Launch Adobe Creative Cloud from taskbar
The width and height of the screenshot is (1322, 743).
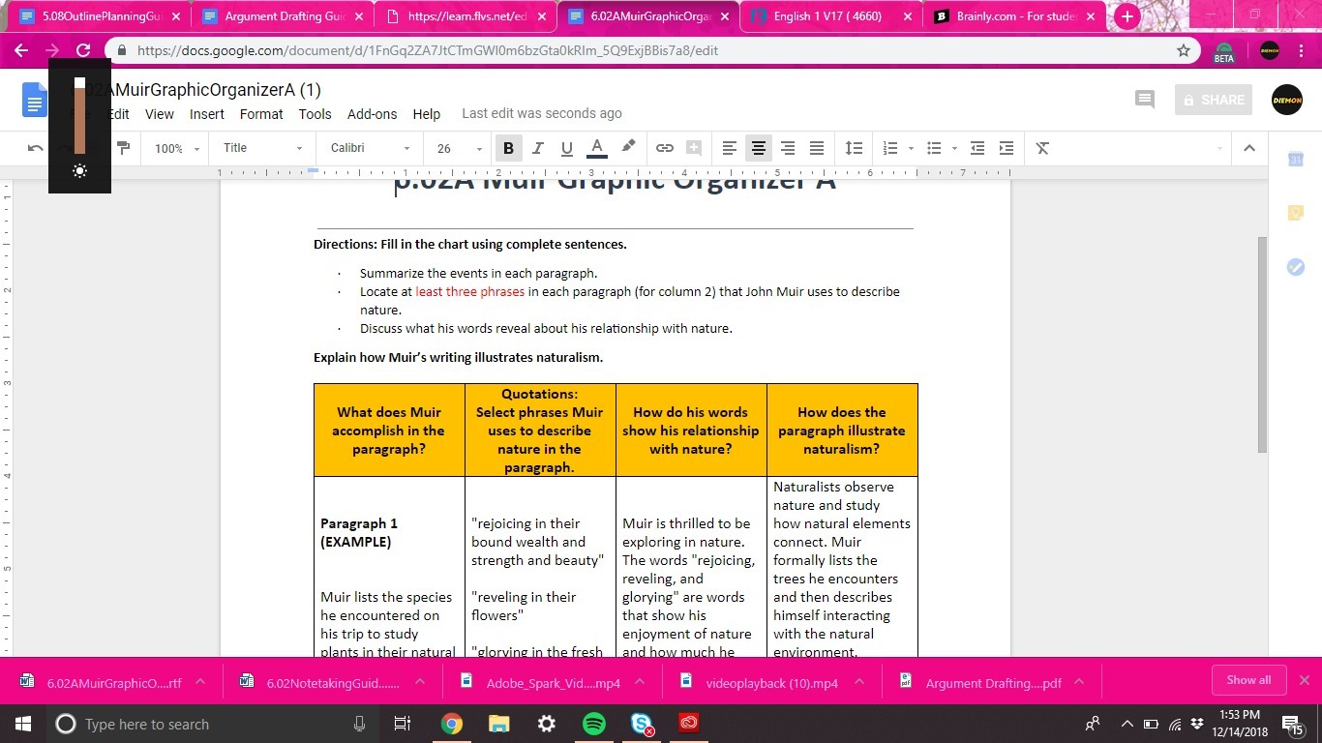[688, 724]
